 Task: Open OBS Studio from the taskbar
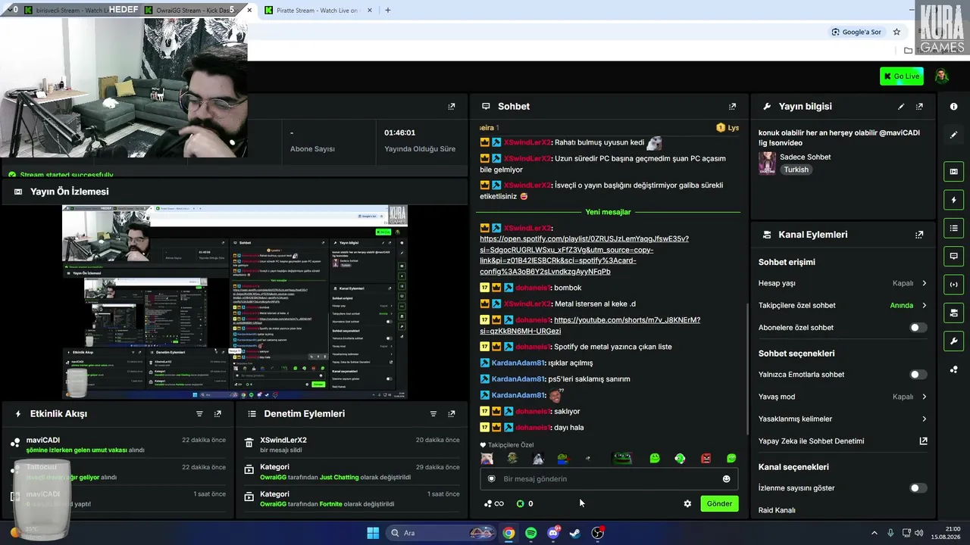(597, 533)
